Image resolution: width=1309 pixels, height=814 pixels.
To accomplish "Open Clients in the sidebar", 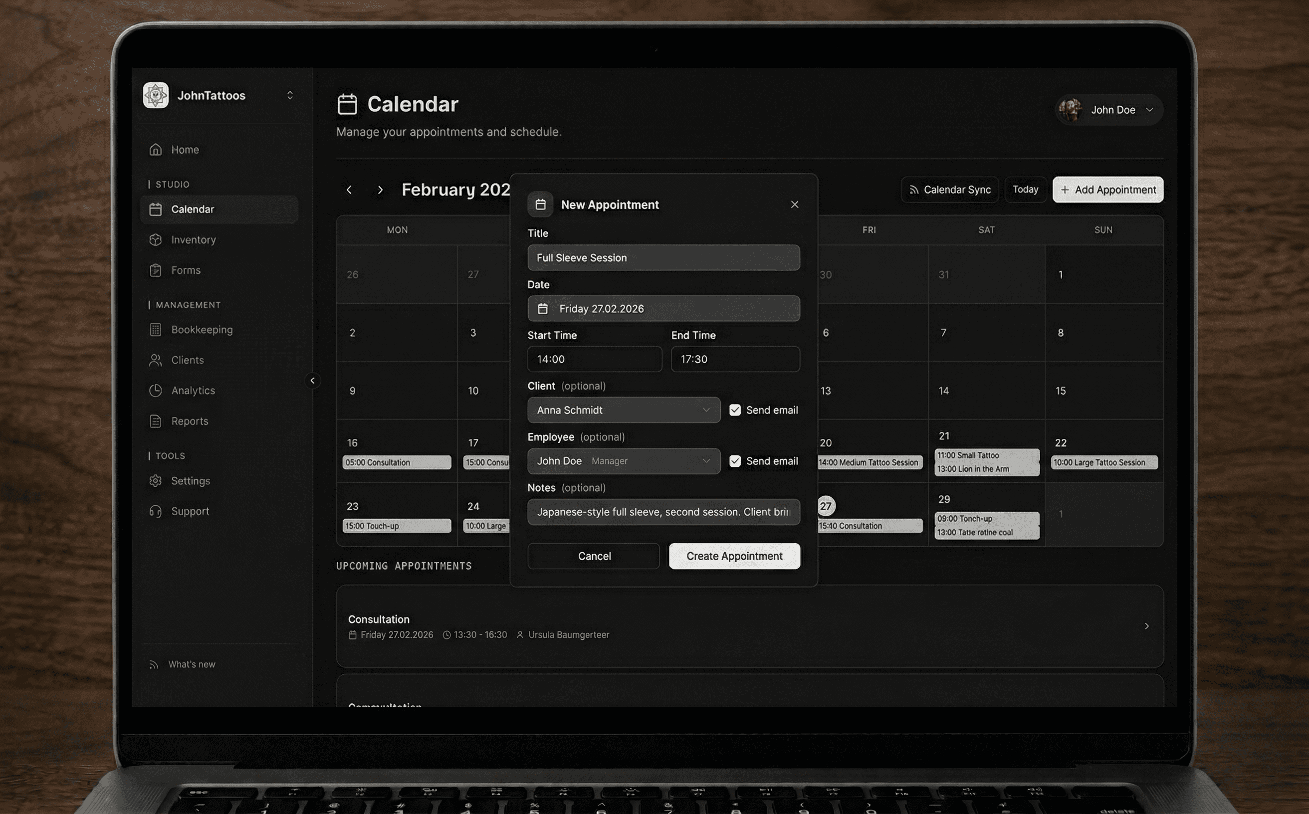I will tap(187, 360).
